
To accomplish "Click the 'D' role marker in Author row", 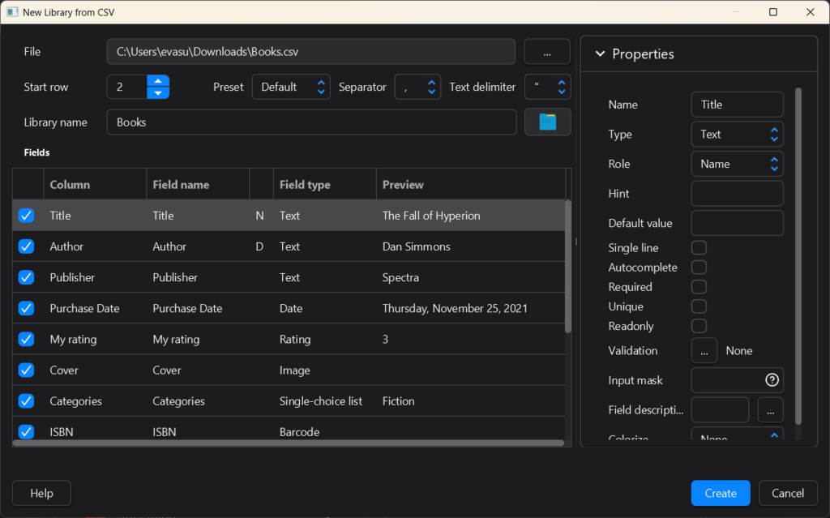I will point(259,246).
